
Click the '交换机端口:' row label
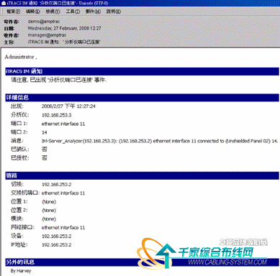[x=24, y=193]
